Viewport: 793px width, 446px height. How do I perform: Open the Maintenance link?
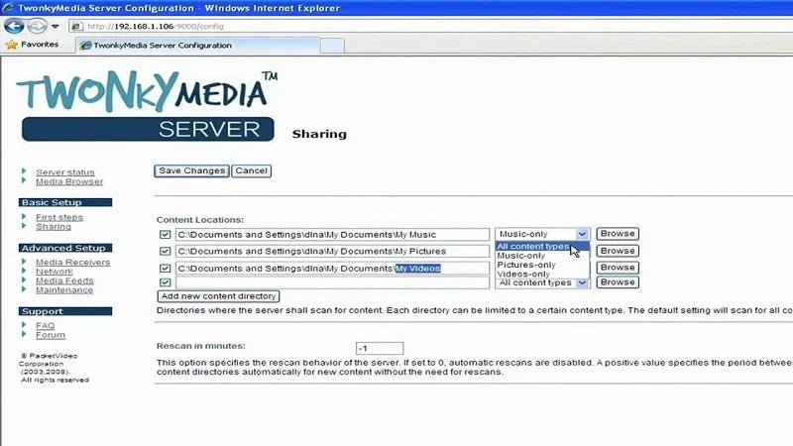[64, 289]
